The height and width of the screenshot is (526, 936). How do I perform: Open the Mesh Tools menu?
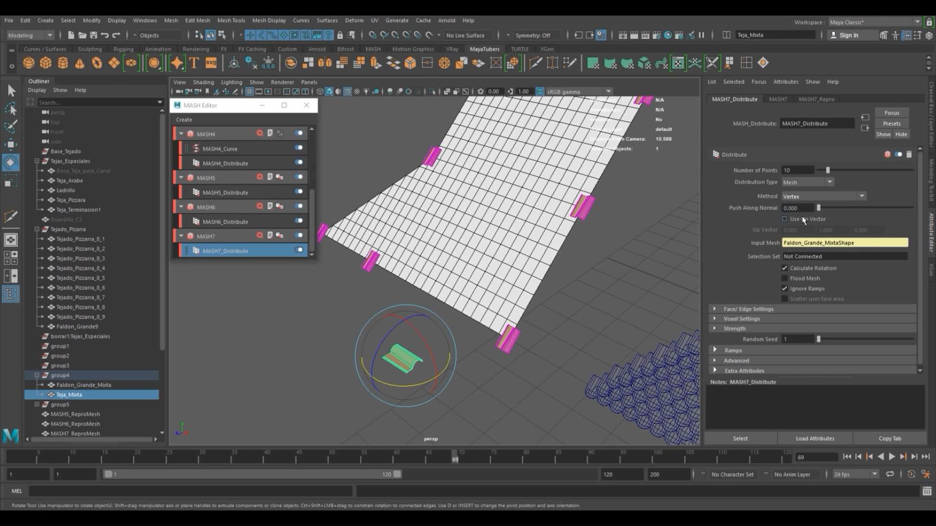click(x=231, y=20)
